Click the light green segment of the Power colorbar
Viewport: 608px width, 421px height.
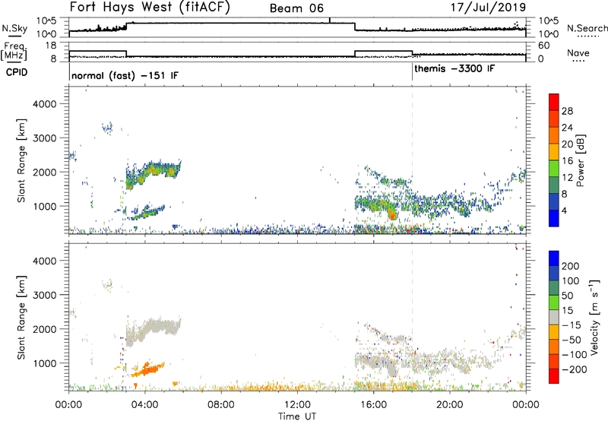(554, 168)
